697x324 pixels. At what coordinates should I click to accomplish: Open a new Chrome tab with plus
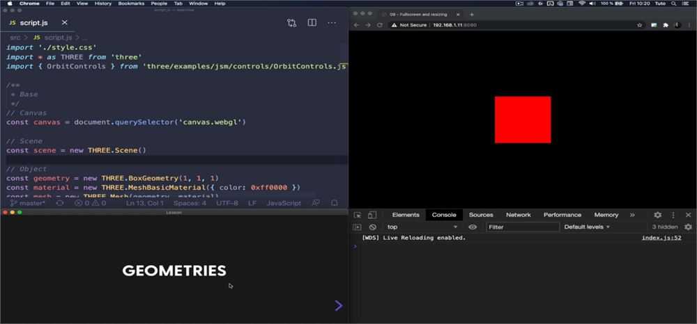(472, 14)
